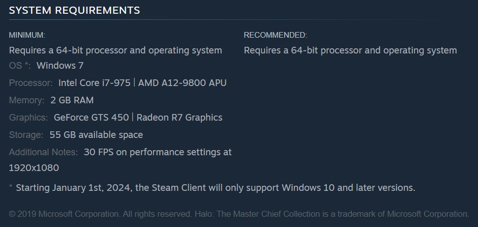The height and width of the screenshot is (227, 478).
Task: Click the Memory label
Action: click(x=27, y=100)
